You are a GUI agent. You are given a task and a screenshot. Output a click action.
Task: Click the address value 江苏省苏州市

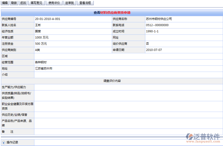point(44,68)
